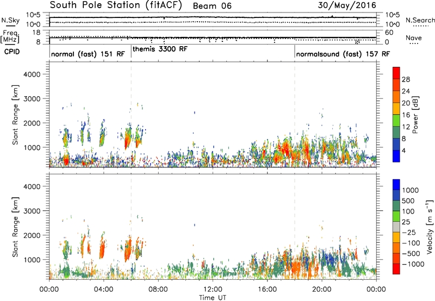Viewport: 435px width, 301px height.
Task: Click the strong echo cluster near 17:00 in power panel
Action: [284, 149]
